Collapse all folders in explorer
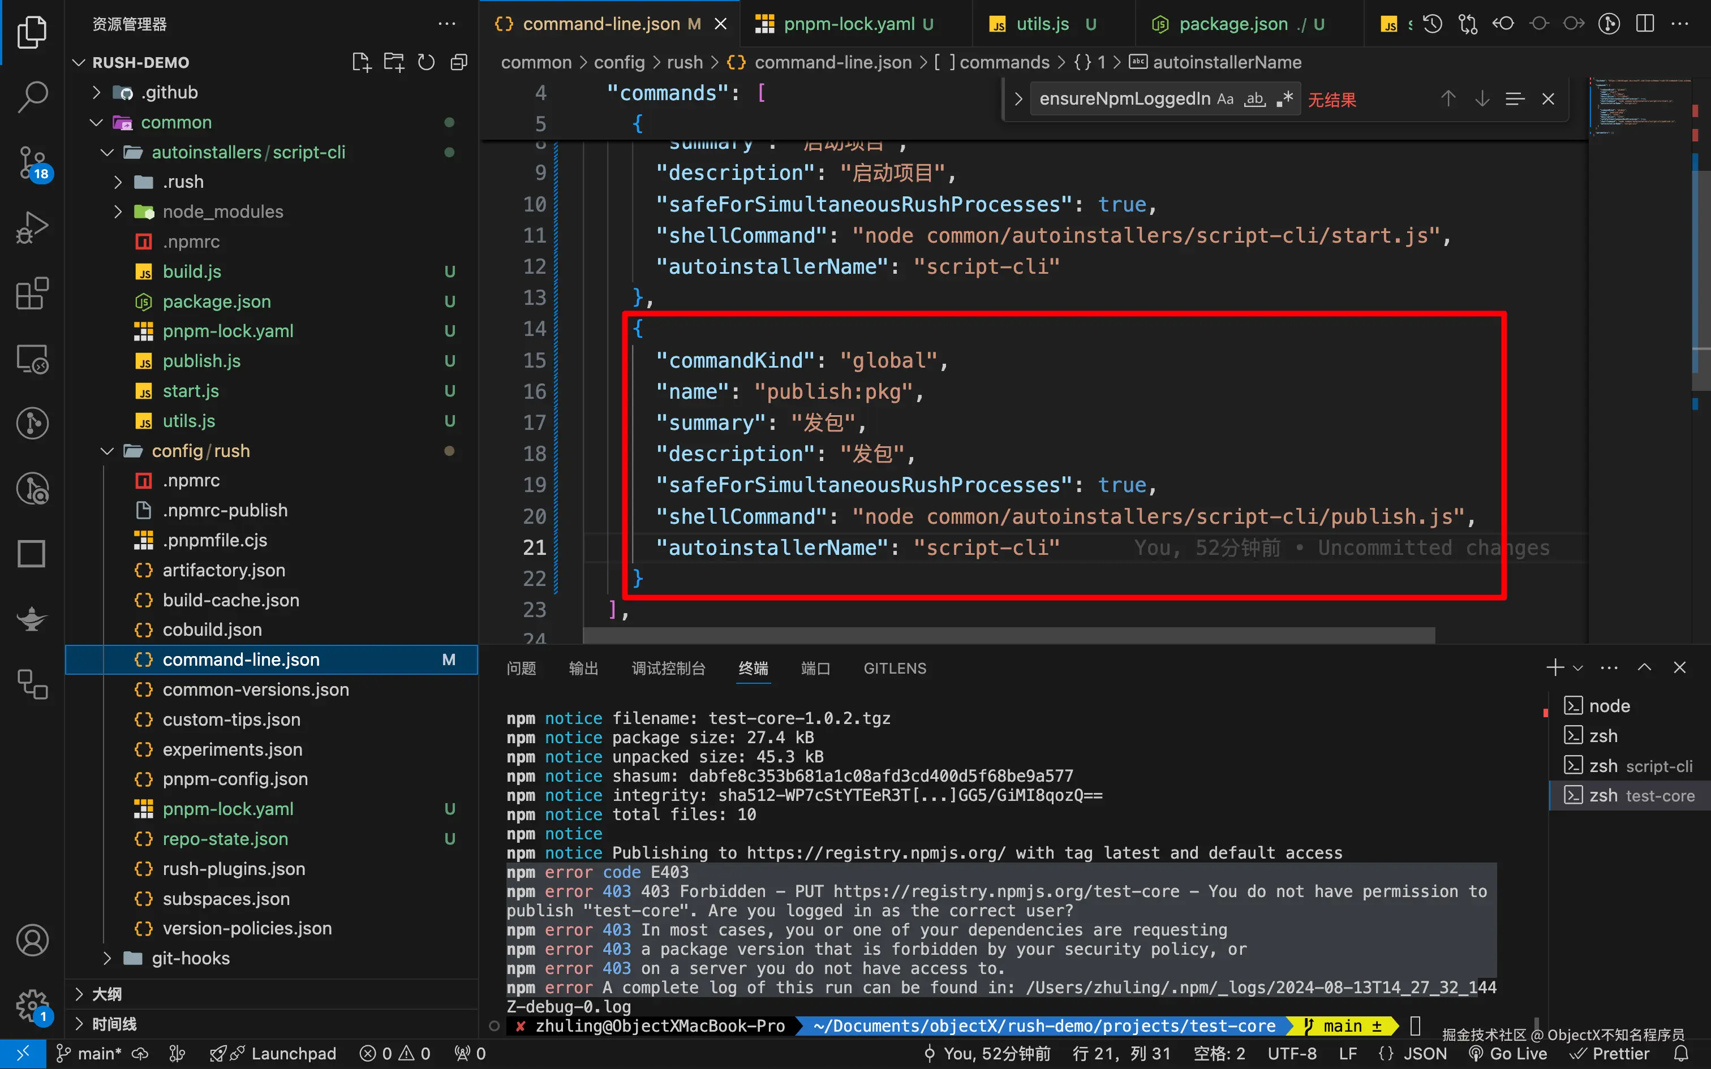Screen dimensions: 1711x1069 (459, 62)
